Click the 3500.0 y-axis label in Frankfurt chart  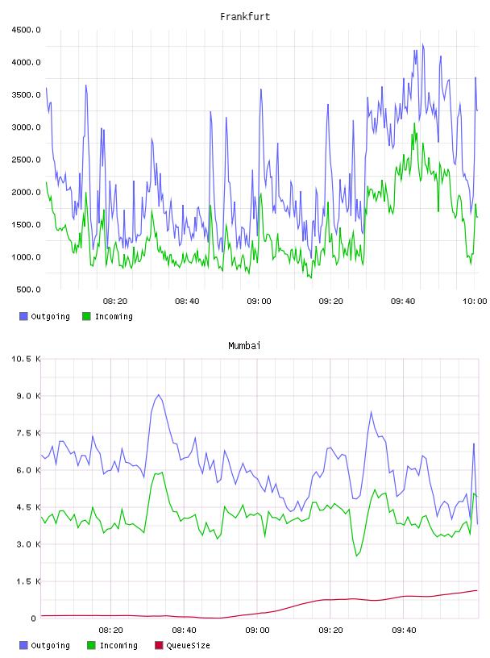[26, 95]
